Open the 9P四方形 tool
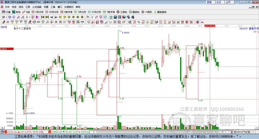 tap(52, 12)
